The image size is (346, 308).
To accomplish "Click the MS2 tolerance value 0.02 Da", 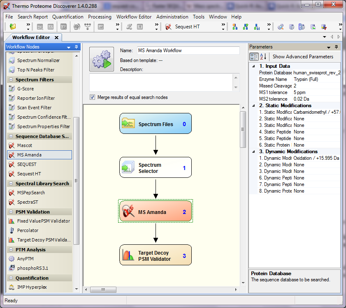I will (x=316, y=99).
